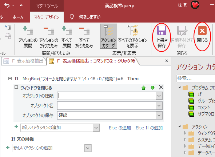This screenshot has height=157, width=215.
Task: Toggle the アクション カタログ pane button
Action: pos(108,36)
